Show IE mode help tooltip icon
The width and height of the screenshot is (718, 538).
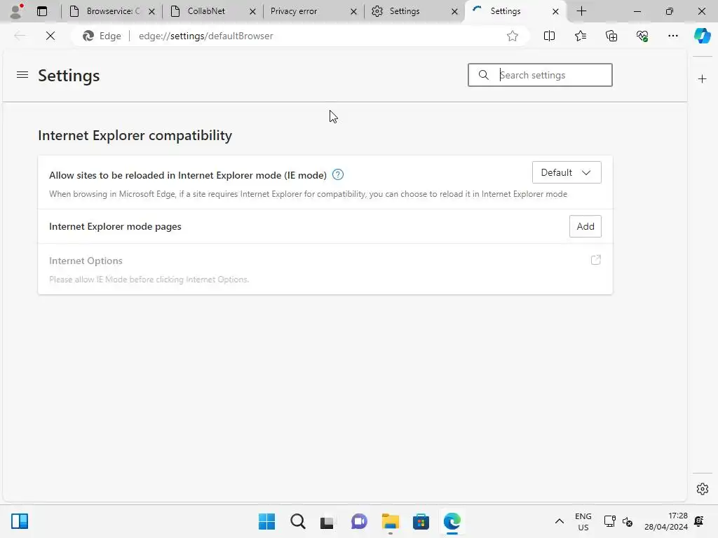pyautogui.click(x=338, y=174)
